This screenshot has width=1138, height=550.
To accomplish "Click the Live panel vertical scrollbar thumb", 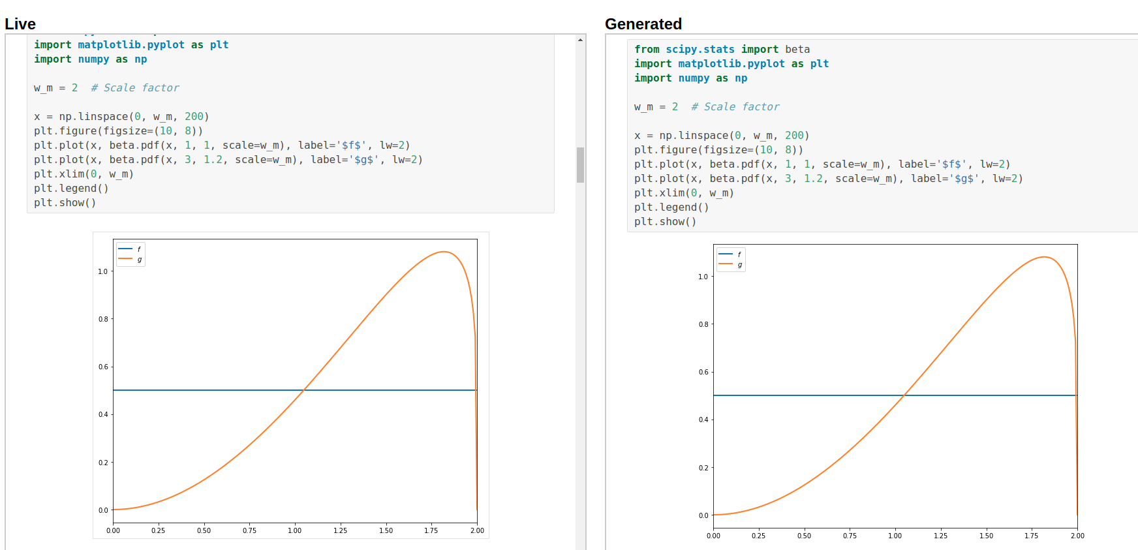I will [580, 164].
